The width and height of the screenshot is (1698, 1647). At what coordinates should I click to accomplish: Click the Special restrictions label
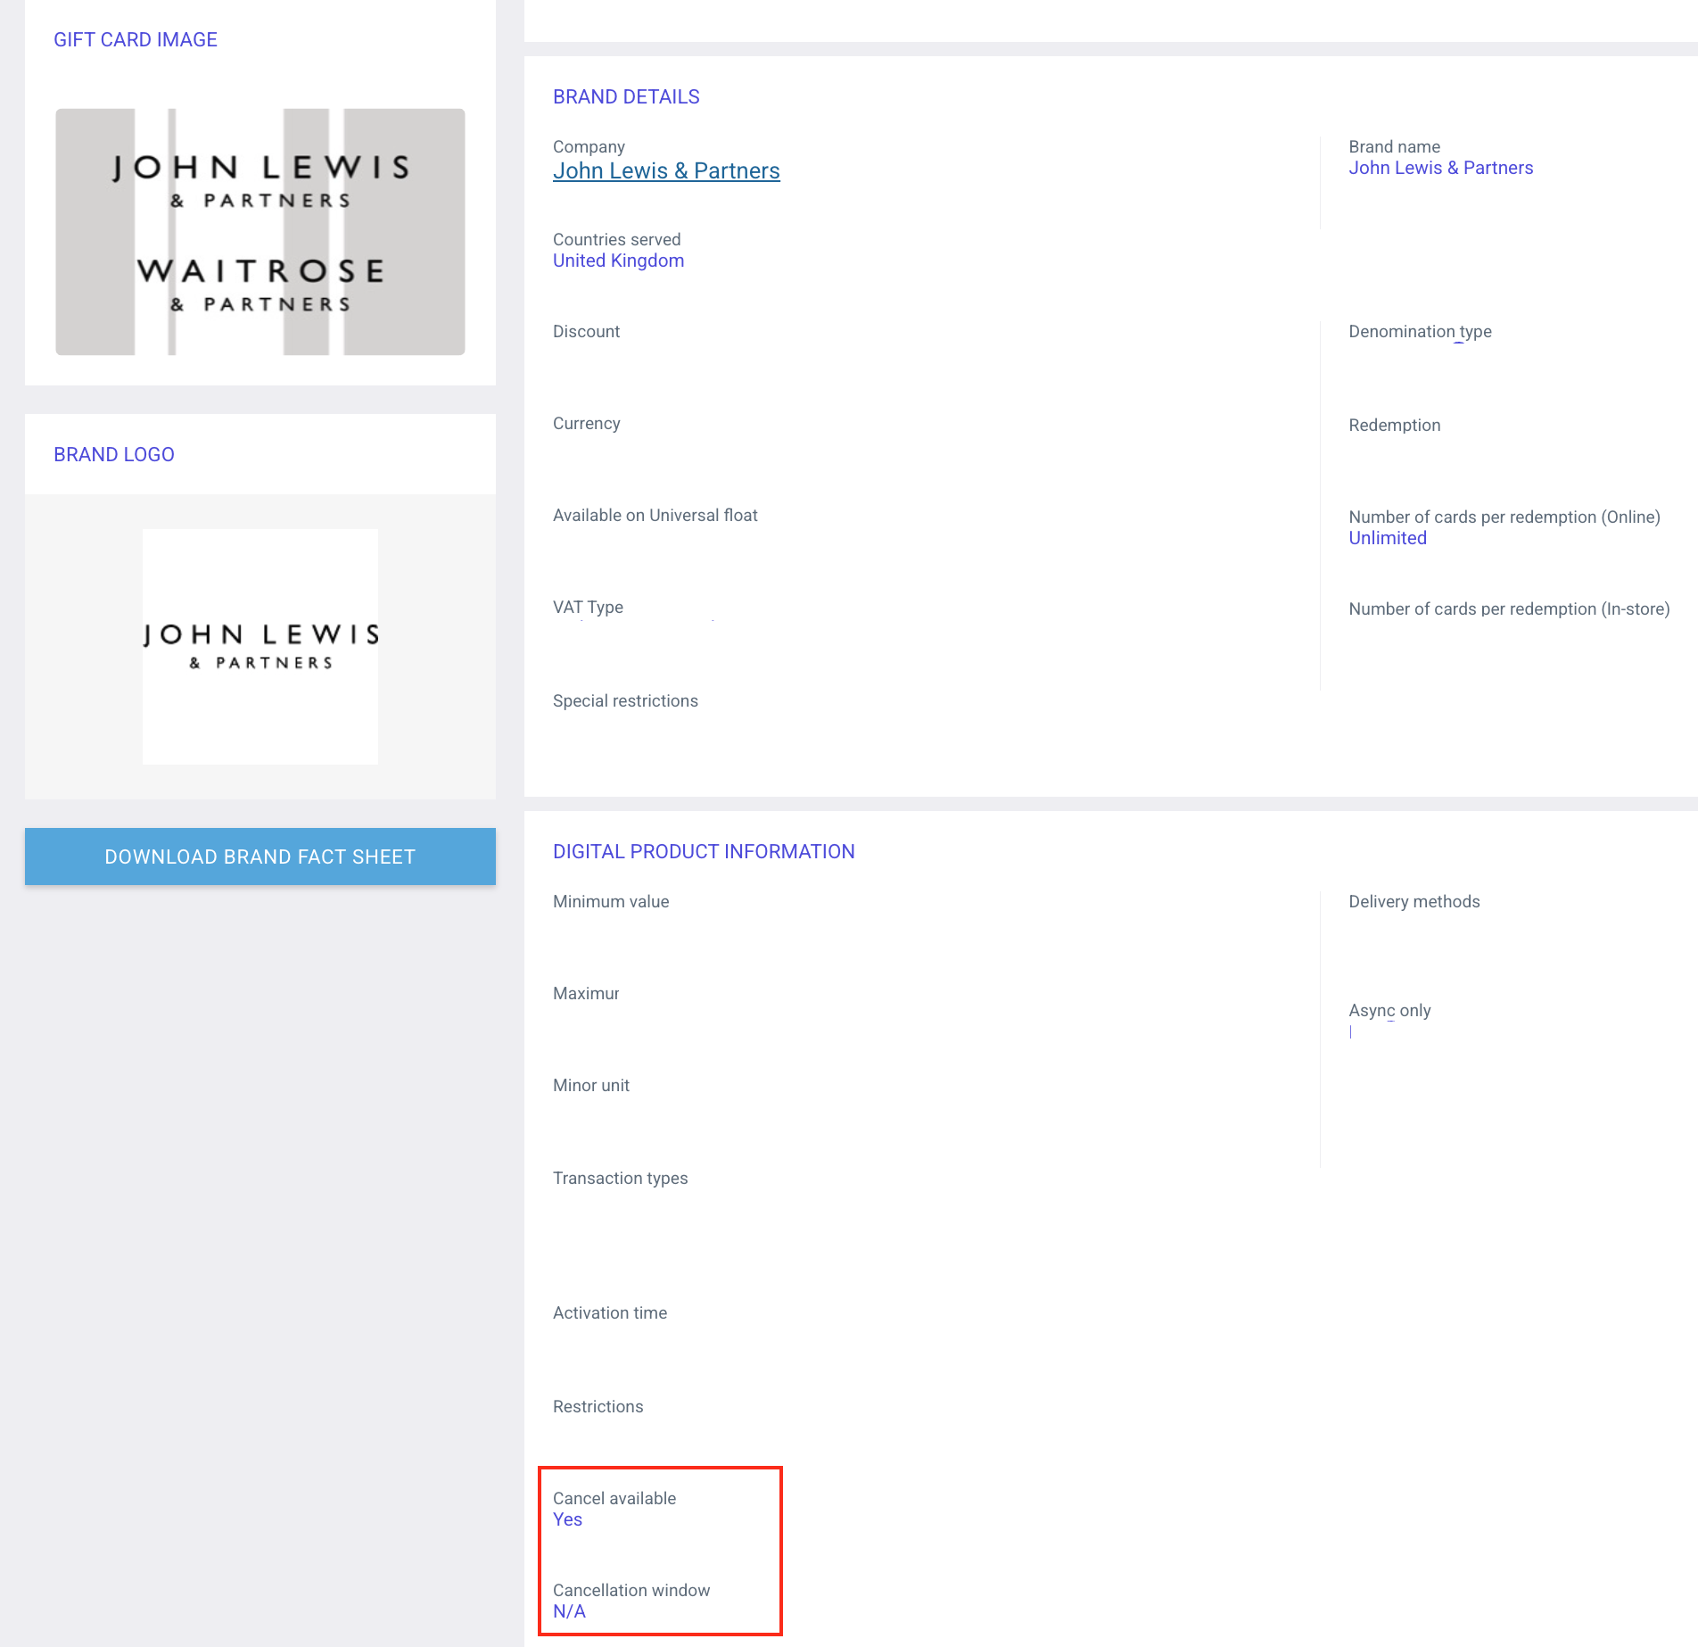point(625,700)
